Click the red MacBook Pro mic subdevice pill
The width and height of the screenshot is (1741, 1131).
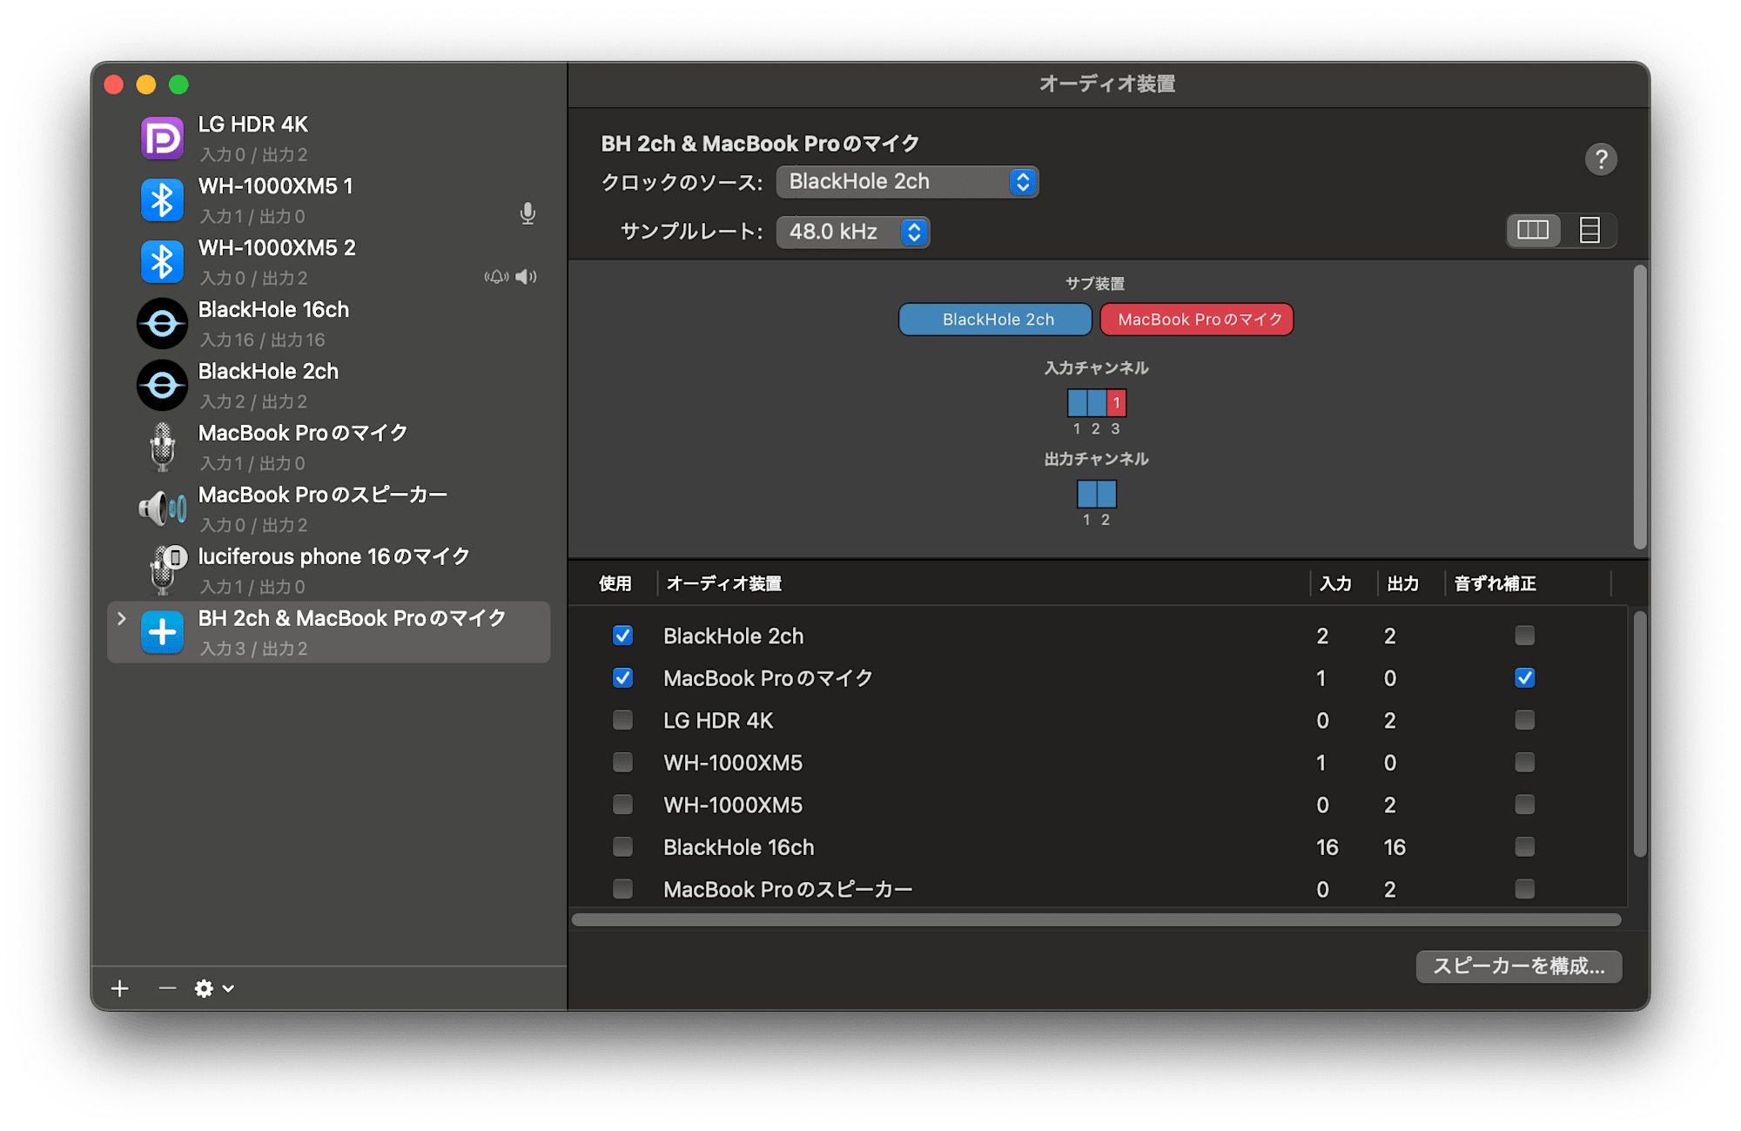point(1197,320)
